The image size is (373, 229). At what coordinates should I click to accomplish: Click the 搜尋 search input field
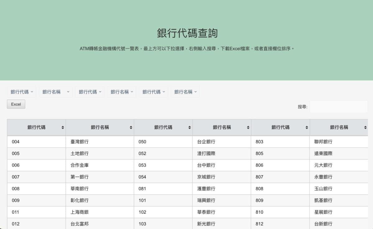tap(339, 106)
